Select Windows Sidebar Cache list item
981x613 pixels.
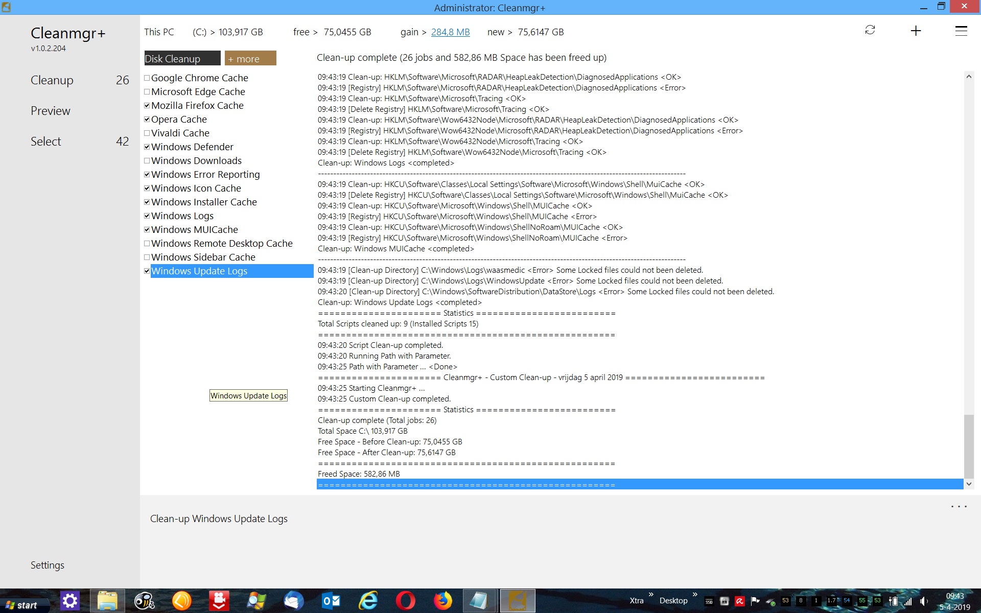[x=203, y=257]
